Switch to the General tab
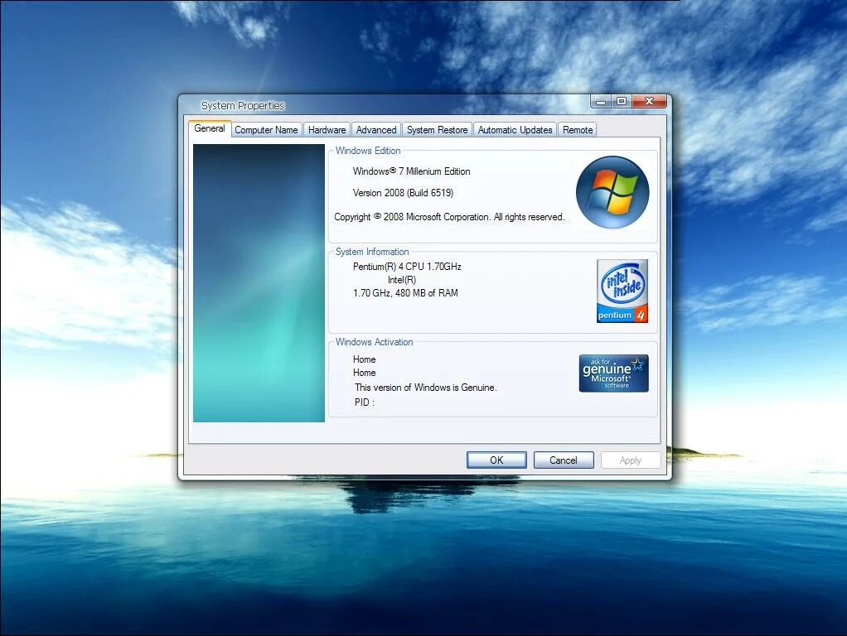 click(210, 128)
